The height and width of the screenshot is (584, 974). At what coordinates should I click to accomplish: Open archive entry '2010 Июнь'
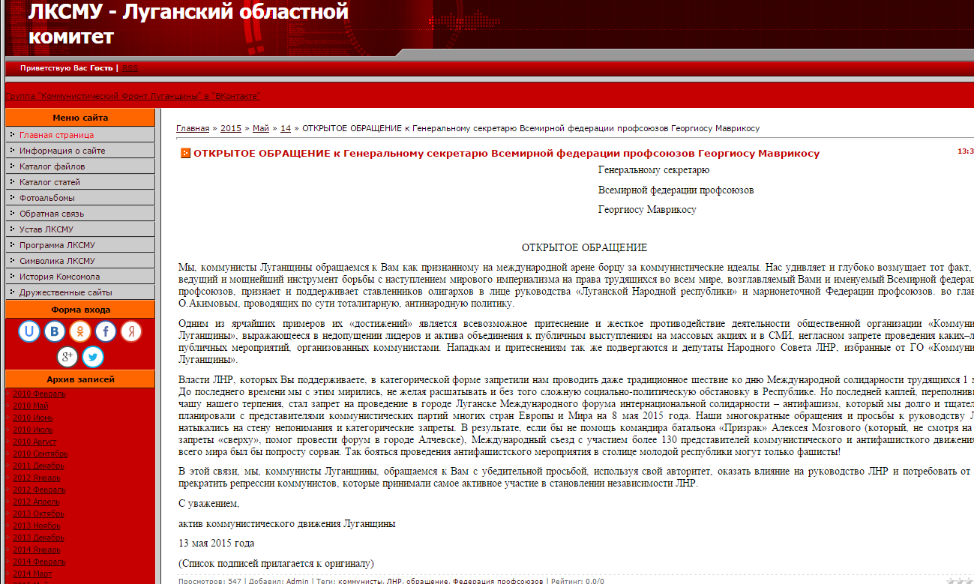34,418
